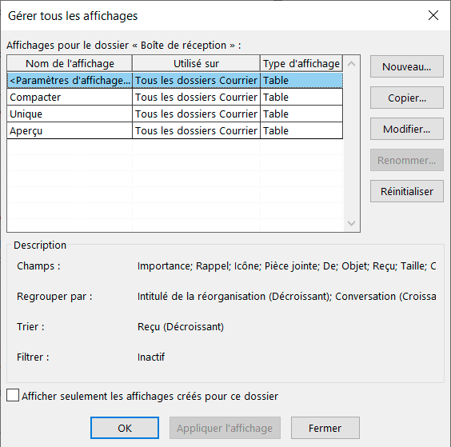The height and width of the screenshot is (447, 451).
Task: Open the Modifier... view settings
Action: [x=407, y=129]
